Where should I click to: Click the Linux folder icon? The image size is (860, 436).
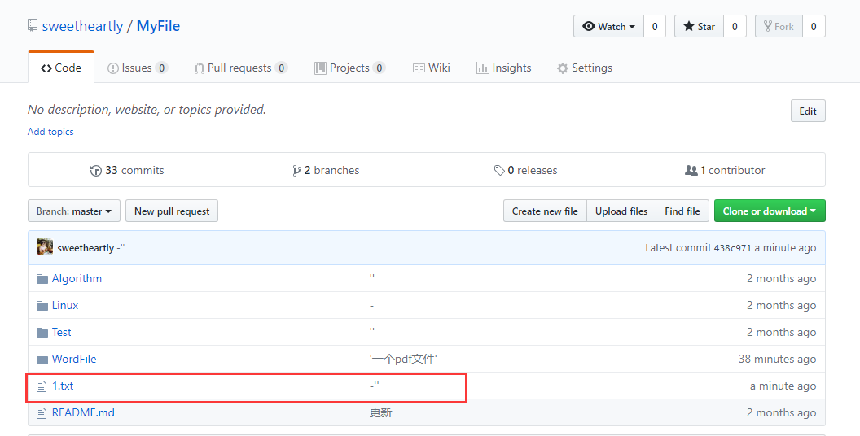42,306
